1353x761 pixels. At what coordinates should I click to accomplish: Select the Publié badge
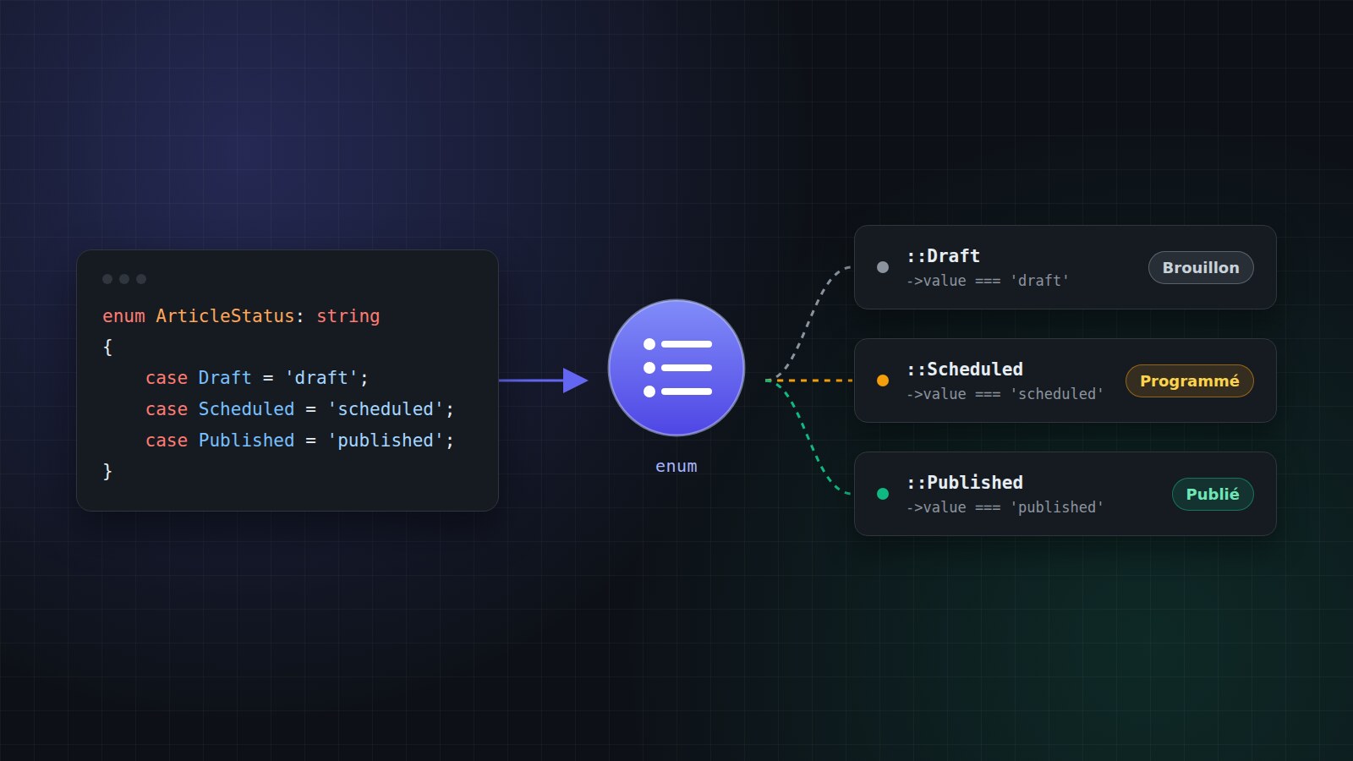(1213, 494)
